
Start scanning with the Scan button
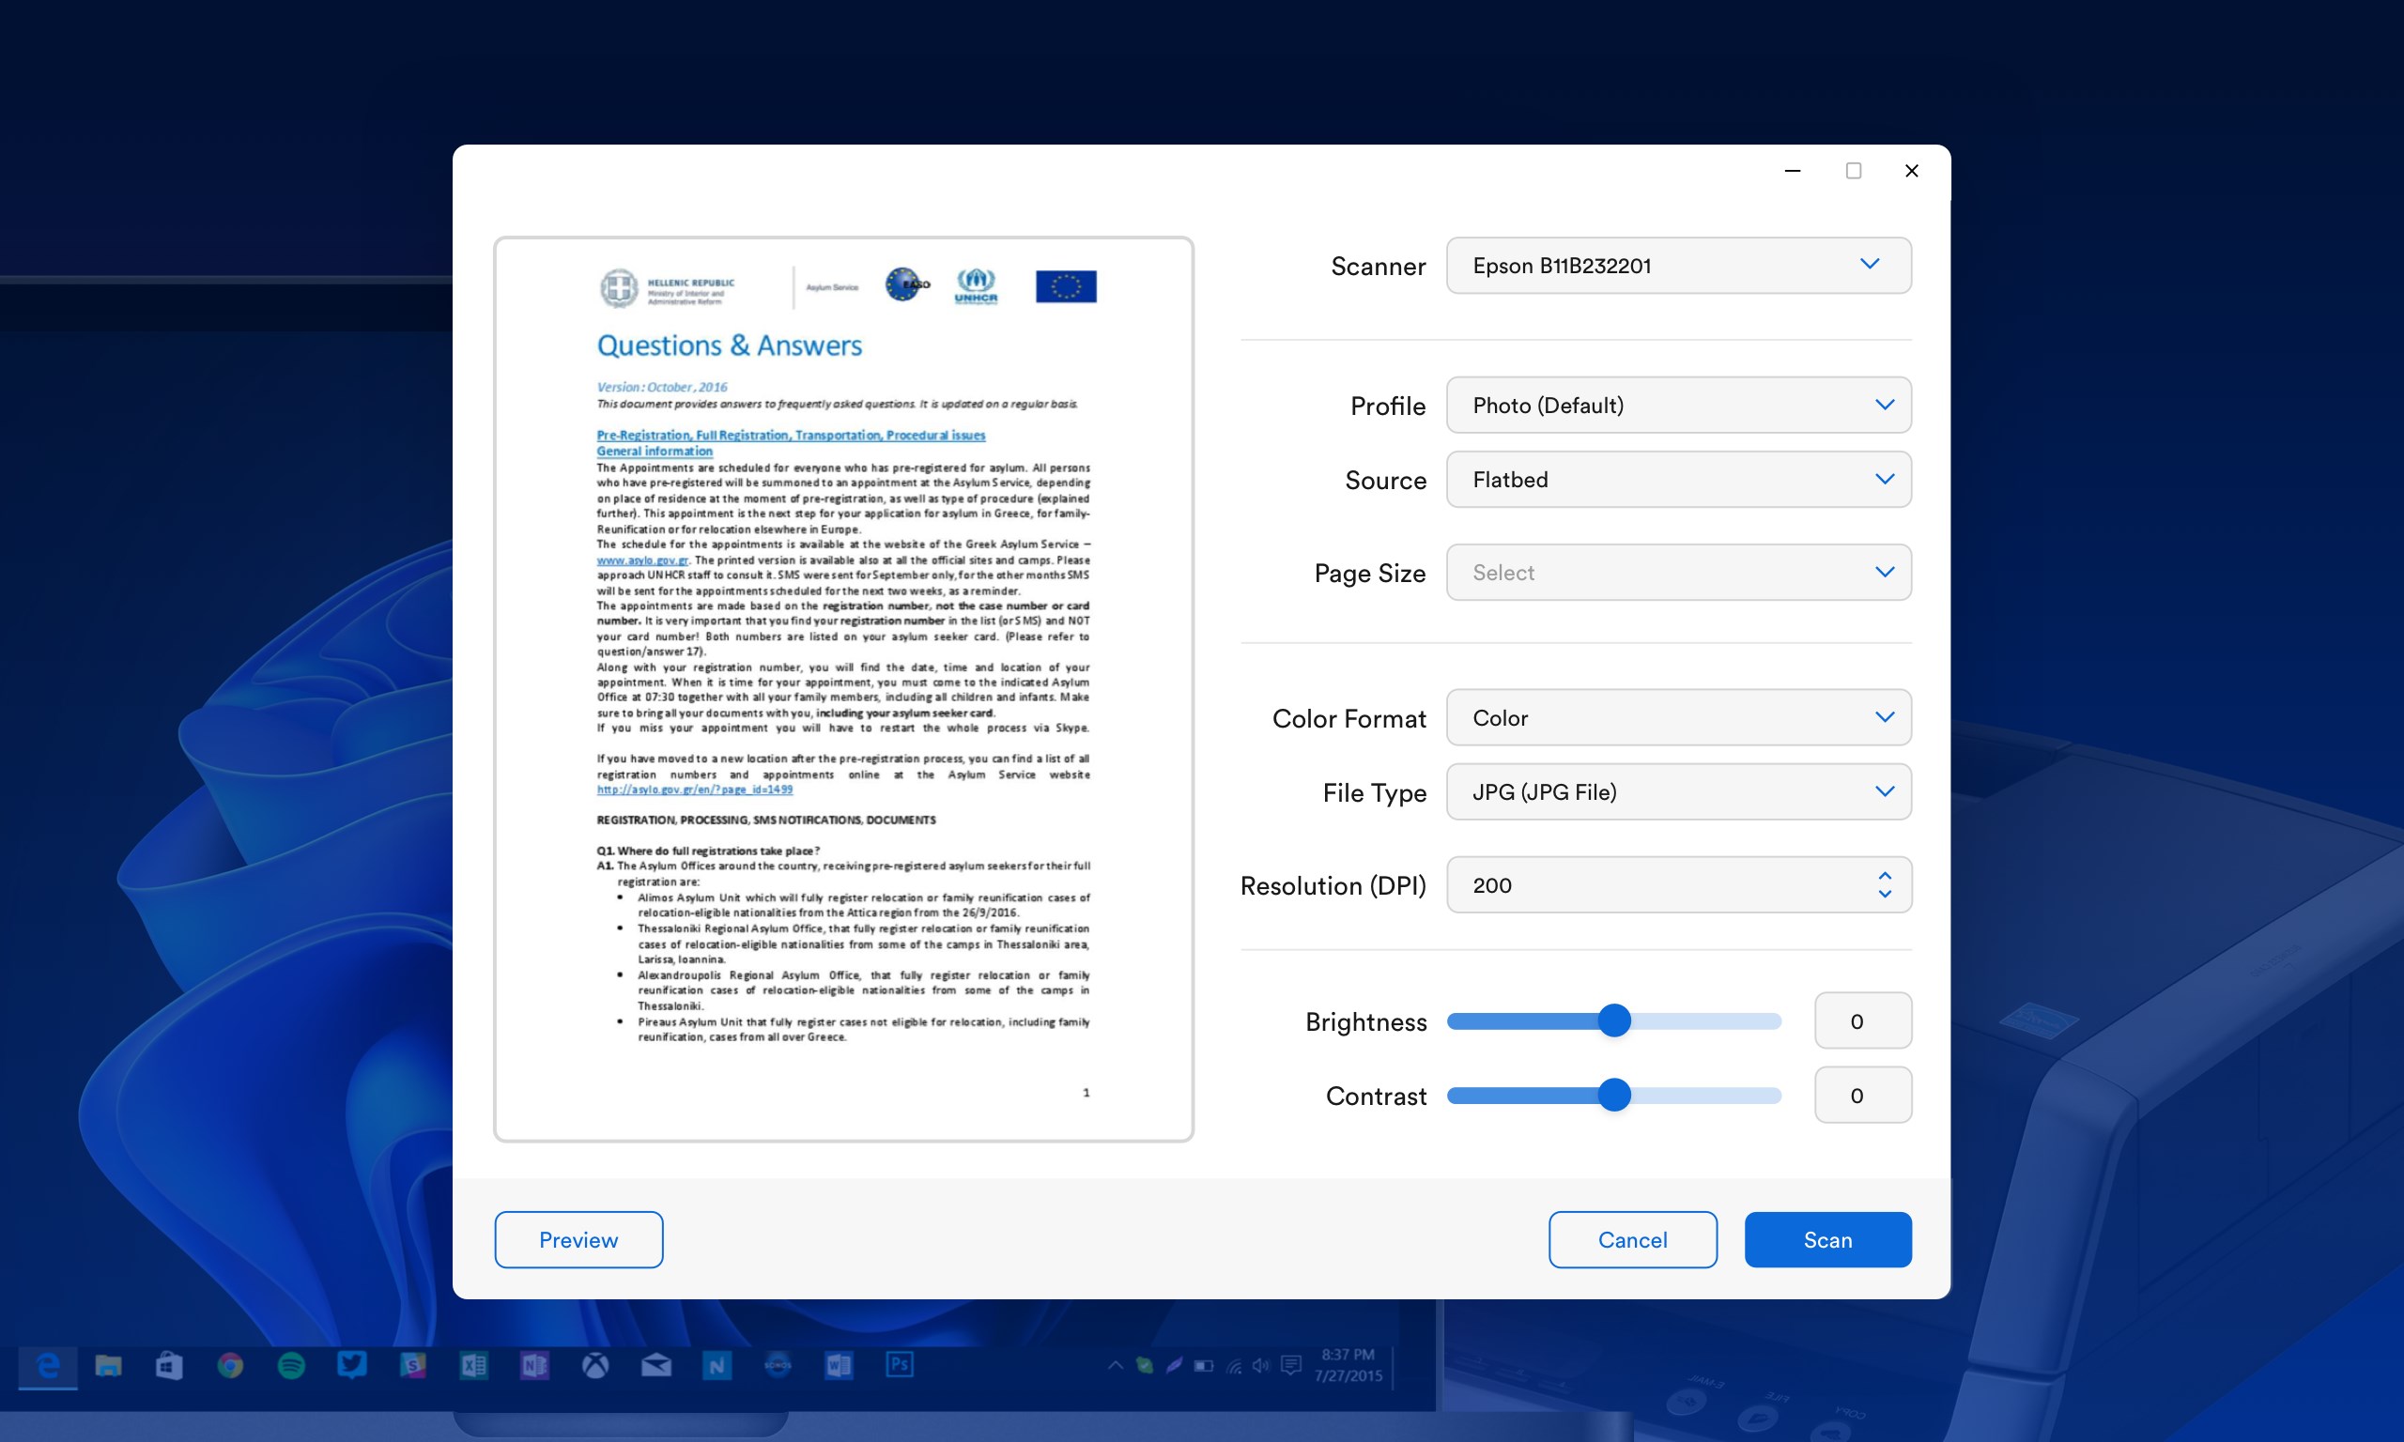[1826, 1239]
